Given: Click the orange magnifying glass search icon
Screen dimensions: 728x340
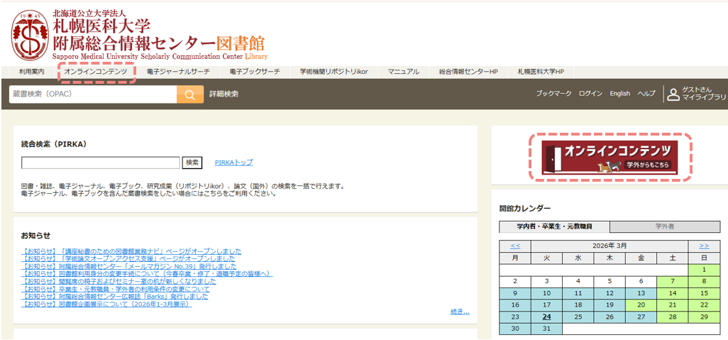Looking at the screenshot, I should (189, 94).
